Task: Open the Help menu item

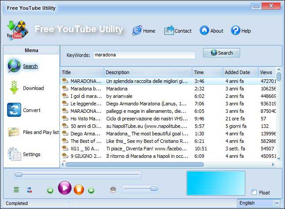Action: [x=241, y=30]
